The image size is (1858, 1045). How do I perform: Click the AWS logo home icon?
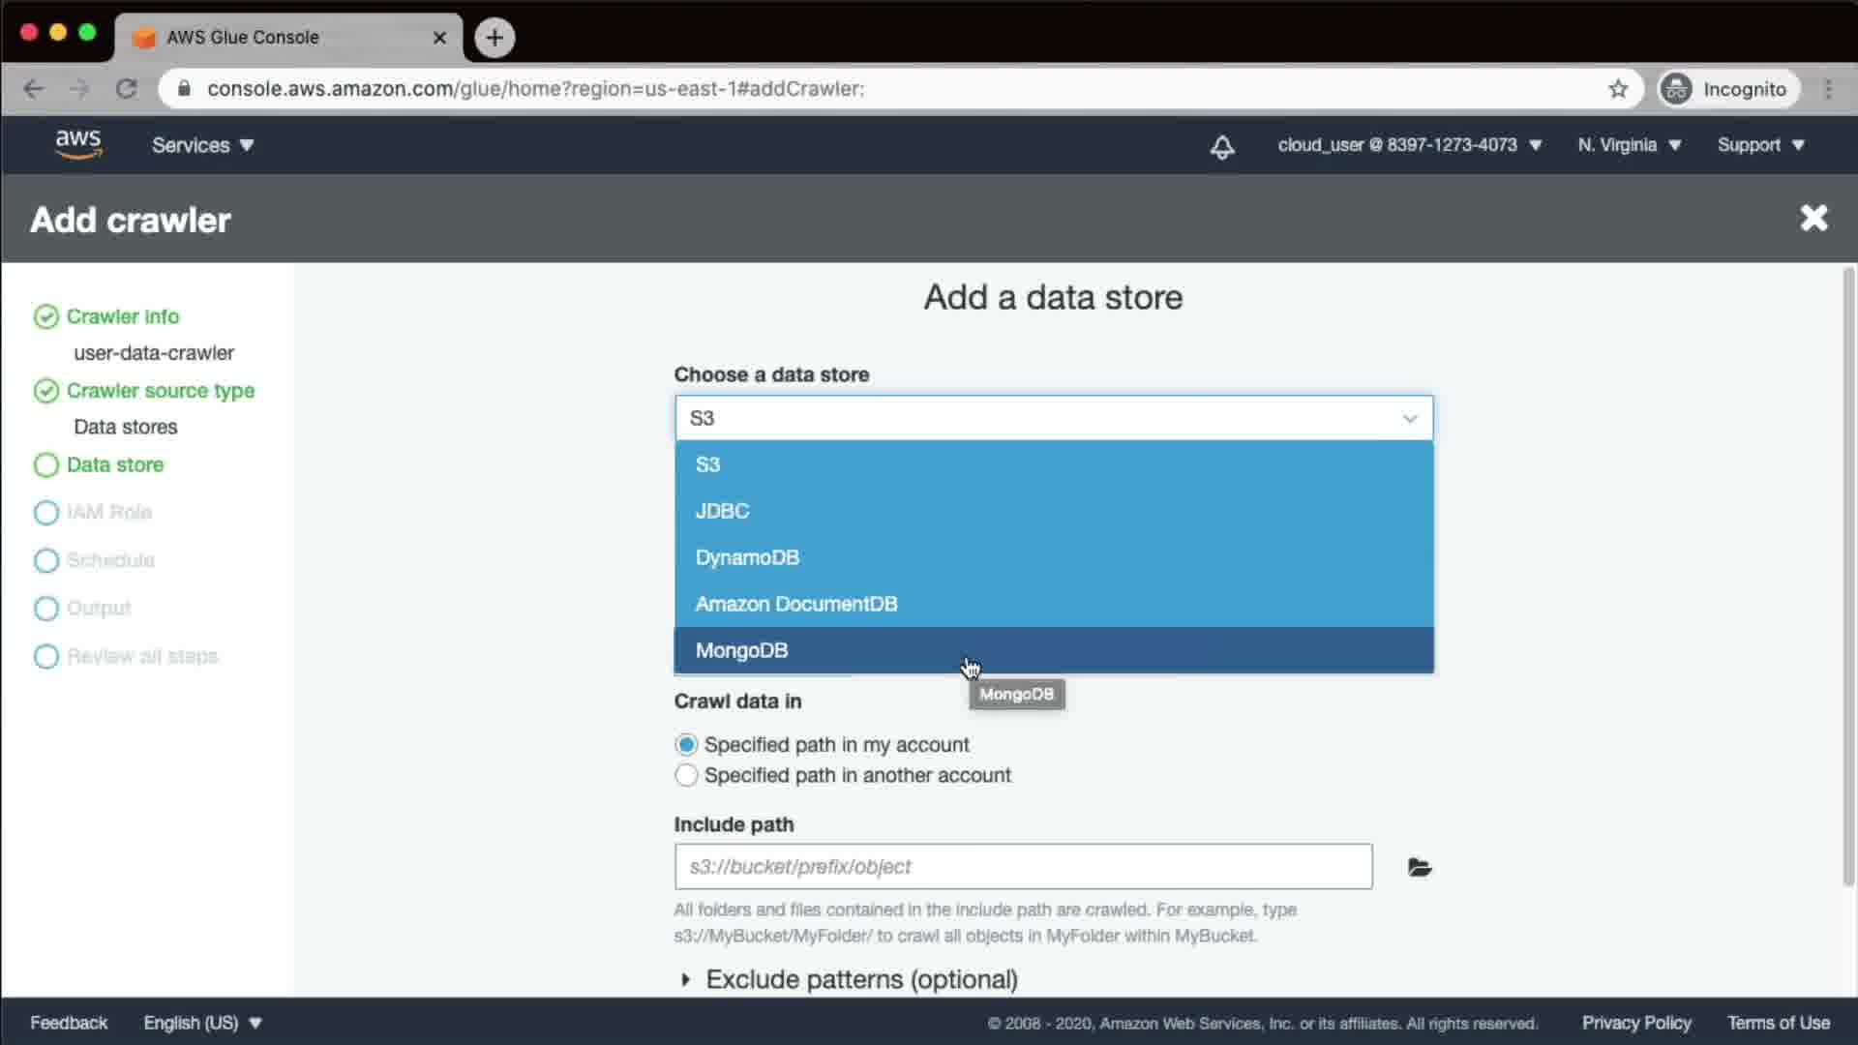pyautogui.click(x=78, y=144)
